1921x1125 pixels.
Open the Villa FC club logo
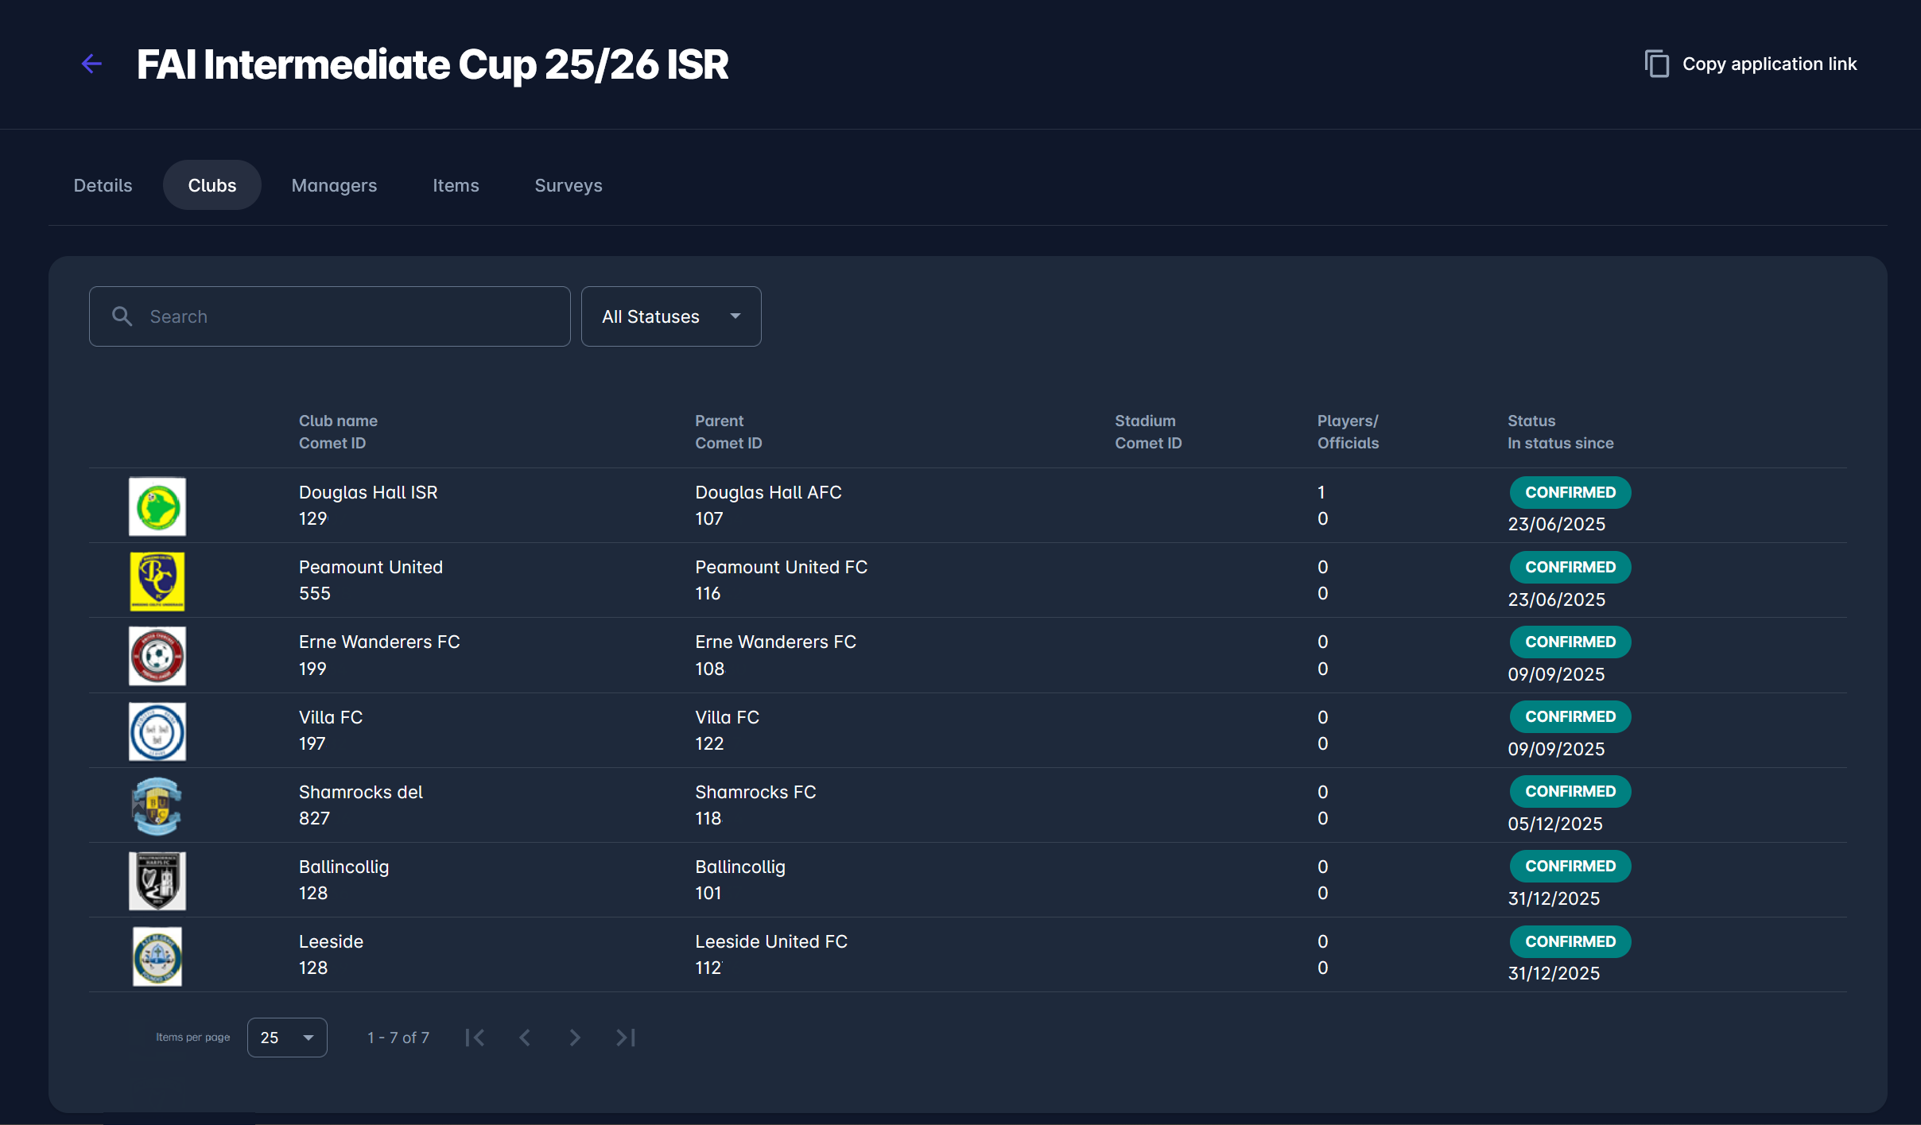157,731
